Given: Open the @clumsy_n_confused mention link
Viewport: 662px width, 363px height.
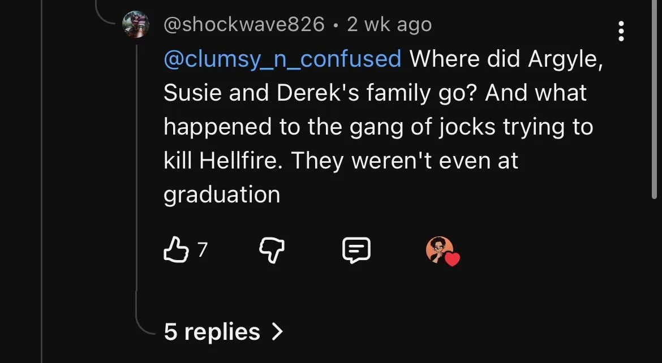Looking at the screenshot, I should coord(282,59).
